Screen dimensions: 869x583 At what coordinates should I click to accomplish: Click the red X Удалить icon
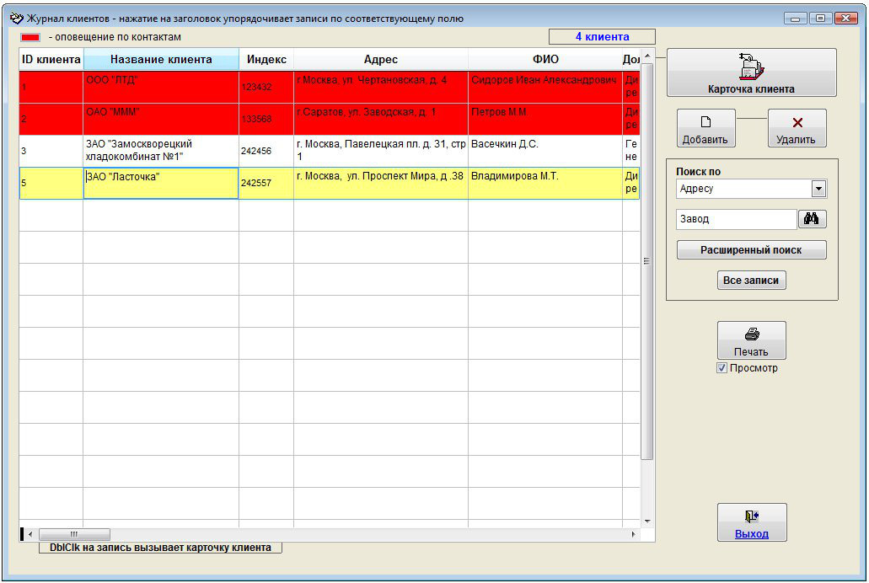[x=797, y=122]
